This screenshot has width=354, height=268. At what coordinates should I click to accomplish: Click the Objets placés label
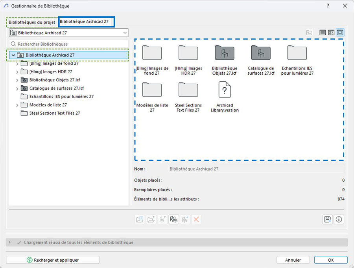pyautogui.click(x=148, y=180)
